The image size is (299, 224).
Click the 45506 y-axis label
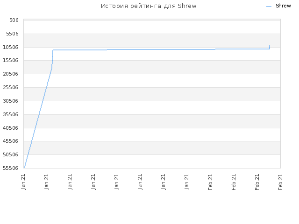point(11,141)
